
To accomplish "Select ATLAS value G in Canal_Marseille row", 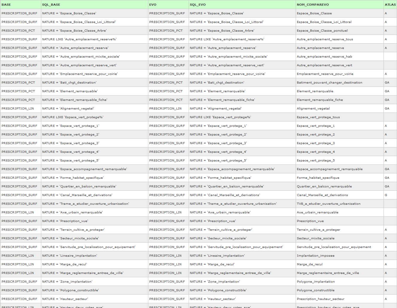I will pyautogui.click(x=386, y=195).
